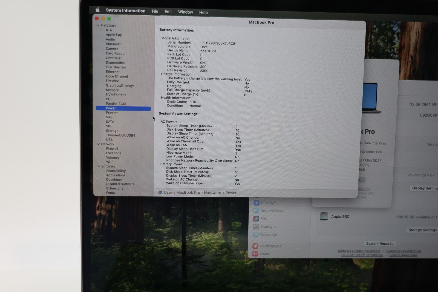Click the Cycle Count value 634
The height and width of the screenshot is (292, 438).
pyautogui.click(x=193, y=102)
